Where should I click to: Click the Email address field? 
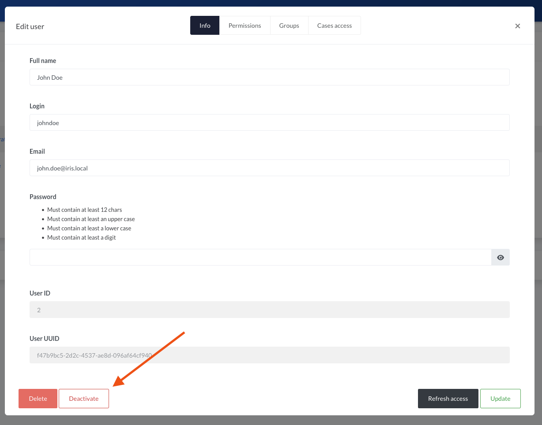[x=269, y=168]
